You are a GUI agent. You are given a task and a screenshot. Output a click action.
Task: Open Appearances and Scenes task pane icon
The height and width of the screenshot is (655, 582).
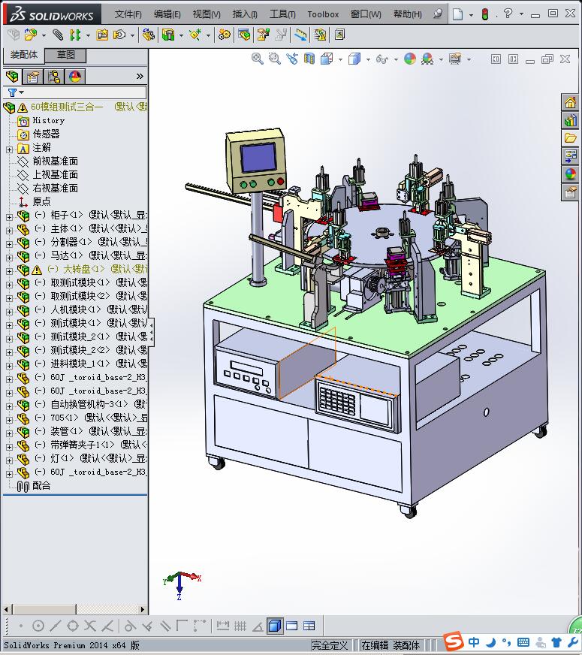[570, 174]
